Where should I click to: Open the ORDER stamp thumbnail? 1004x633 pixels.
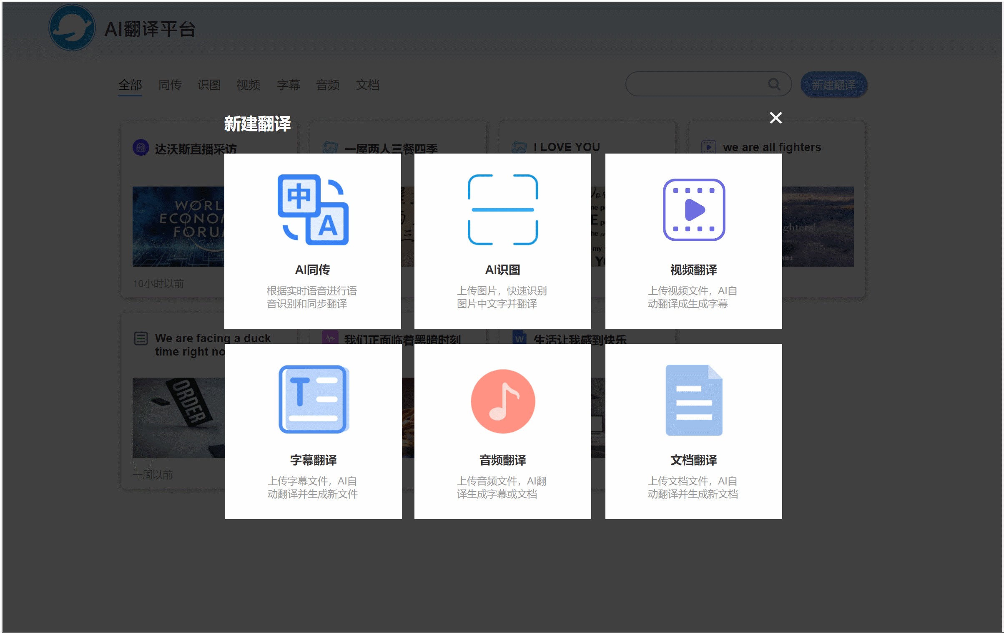[x=179, y=418]
